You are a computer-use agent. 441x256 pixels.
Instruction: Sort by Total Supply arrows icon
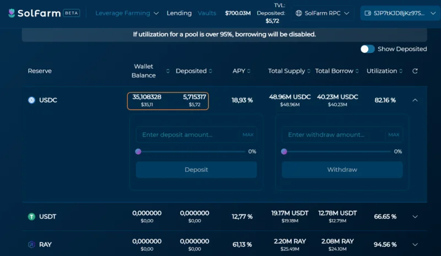309,71
